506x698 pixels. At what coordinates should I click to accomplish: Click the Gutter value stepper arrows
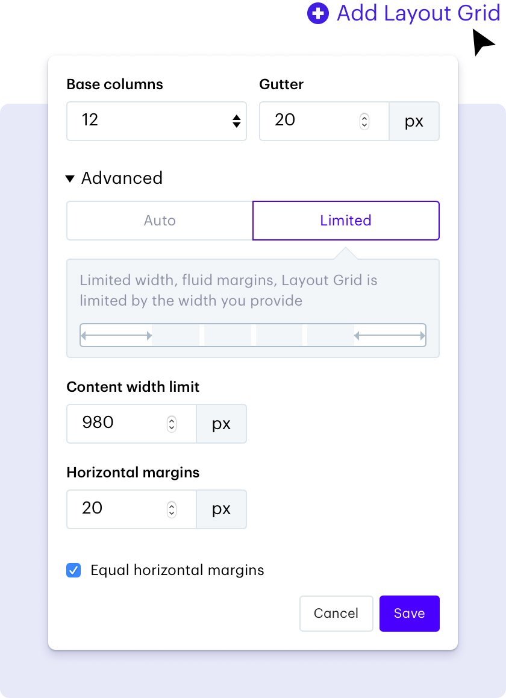pos(364,121)
